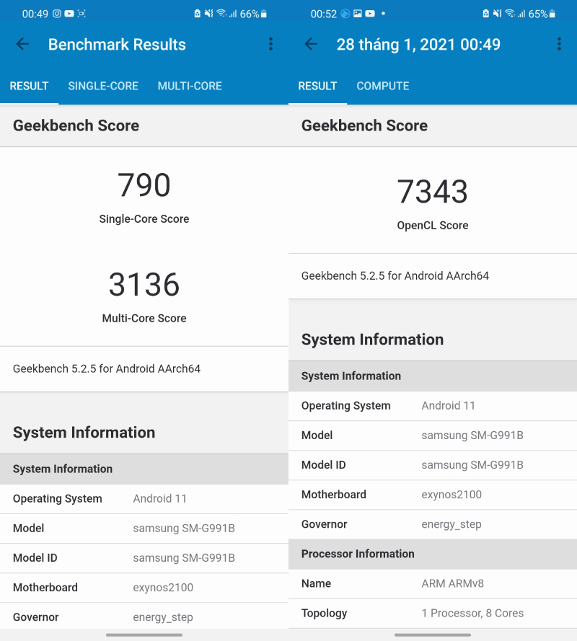Tap Geekbench 5.2.5 version text on right screen
This screenshot has height=641, width=577.
click(x=395, y=276)
